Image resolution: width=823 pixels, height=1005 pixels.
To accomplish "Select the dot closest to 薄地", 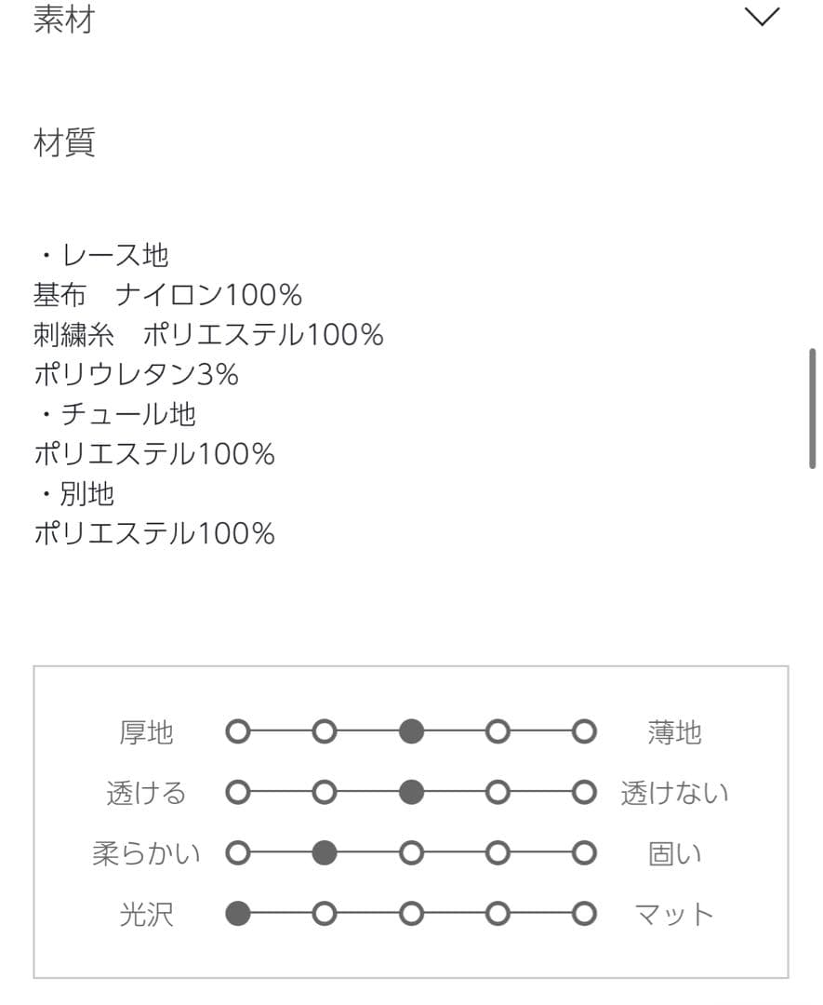I will [583, 731].
